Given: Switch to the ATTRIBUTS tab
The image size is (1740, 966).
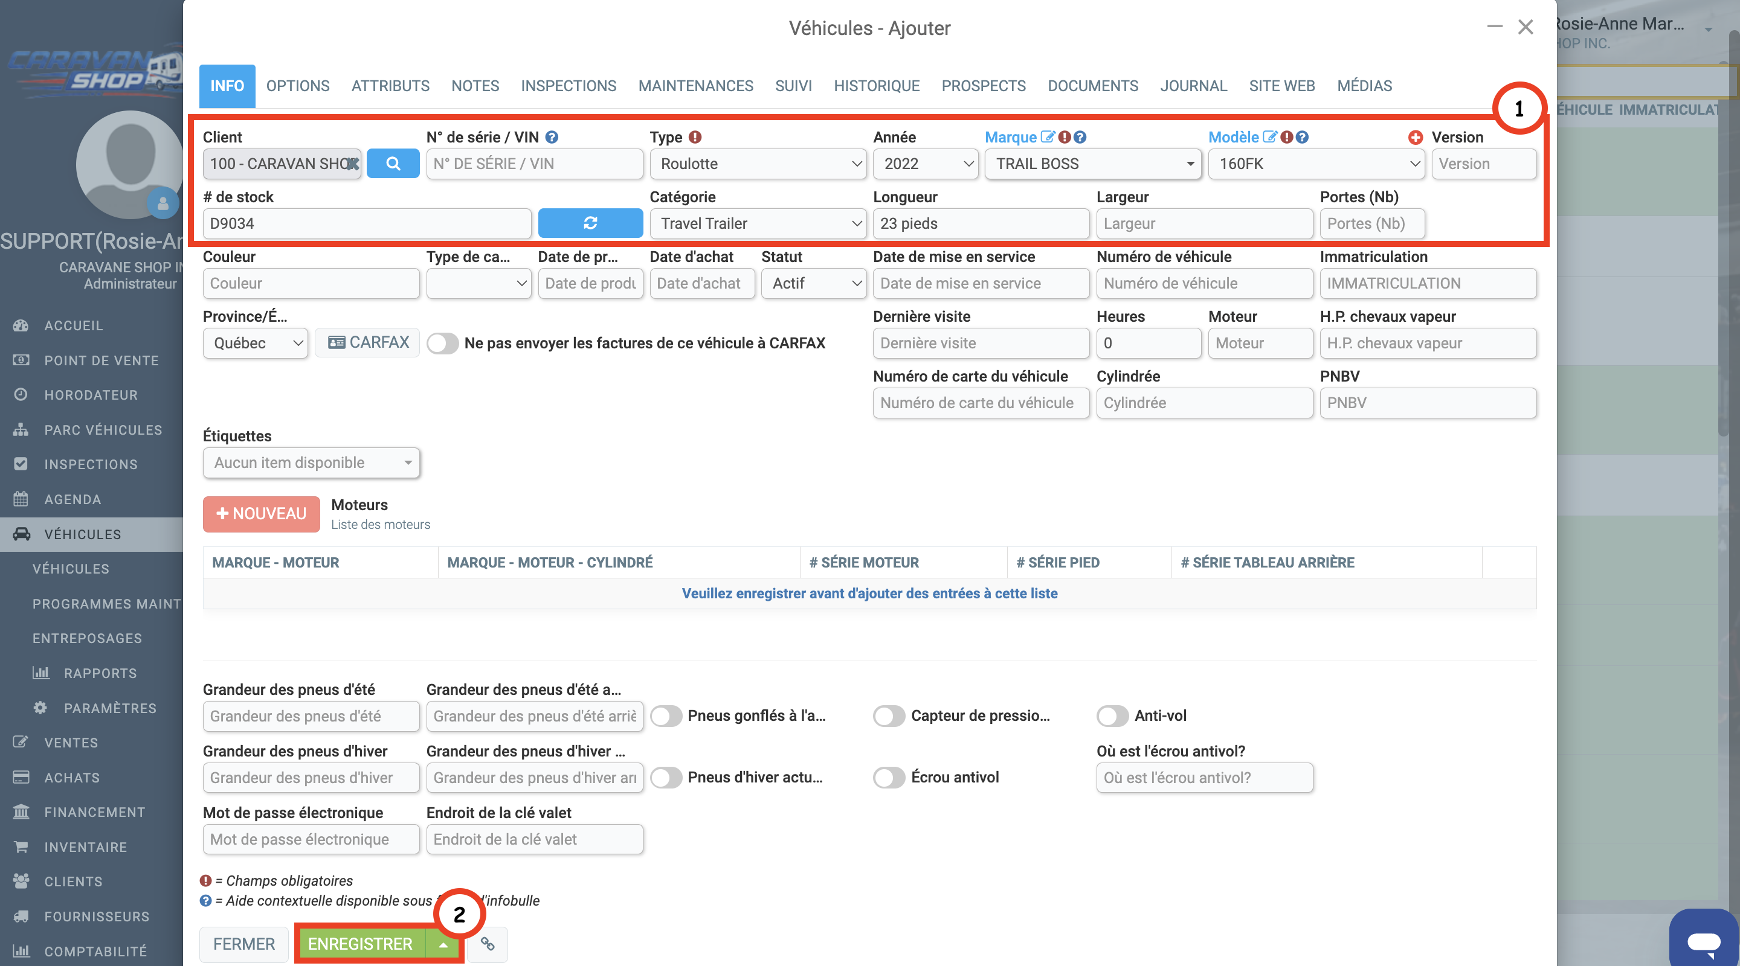Looking at the screenshot, I should point(390,86).
